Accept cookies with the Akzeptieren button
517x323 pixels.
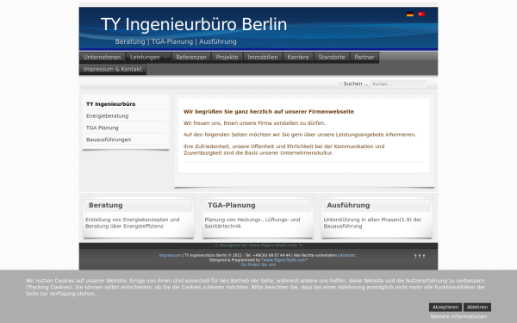pyautogui.click(x=445, y=307)
